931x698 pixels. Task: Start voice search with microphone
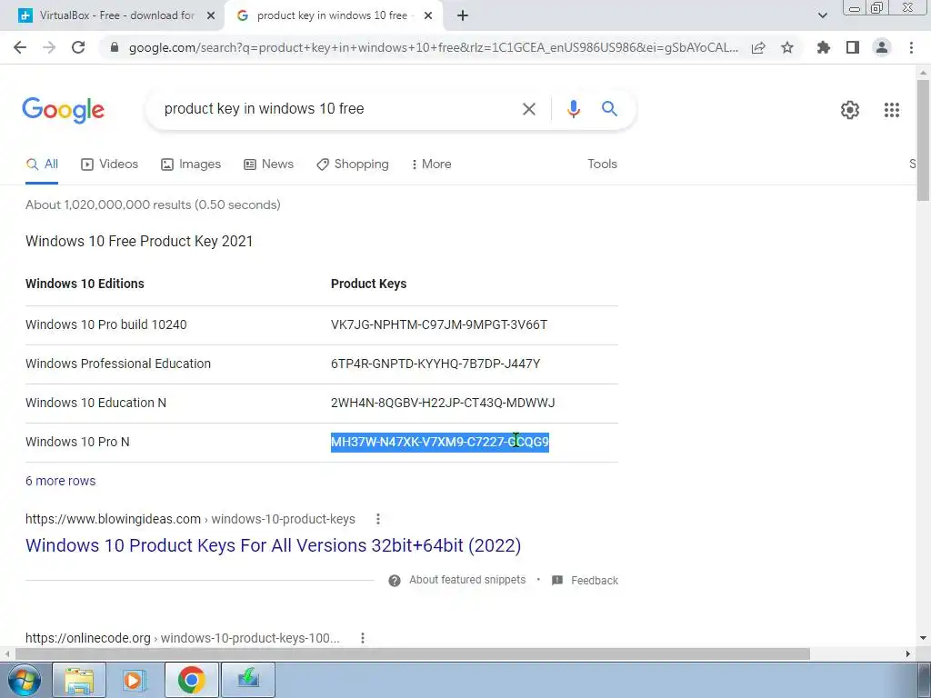point(573,109)
